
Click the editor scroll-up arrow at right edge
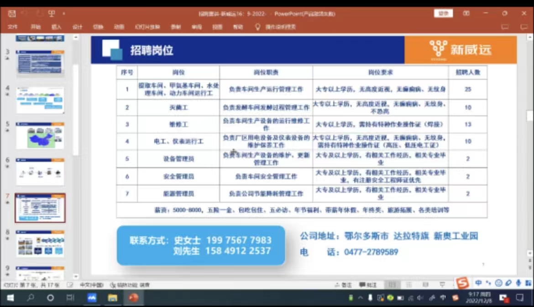(530, 37)
